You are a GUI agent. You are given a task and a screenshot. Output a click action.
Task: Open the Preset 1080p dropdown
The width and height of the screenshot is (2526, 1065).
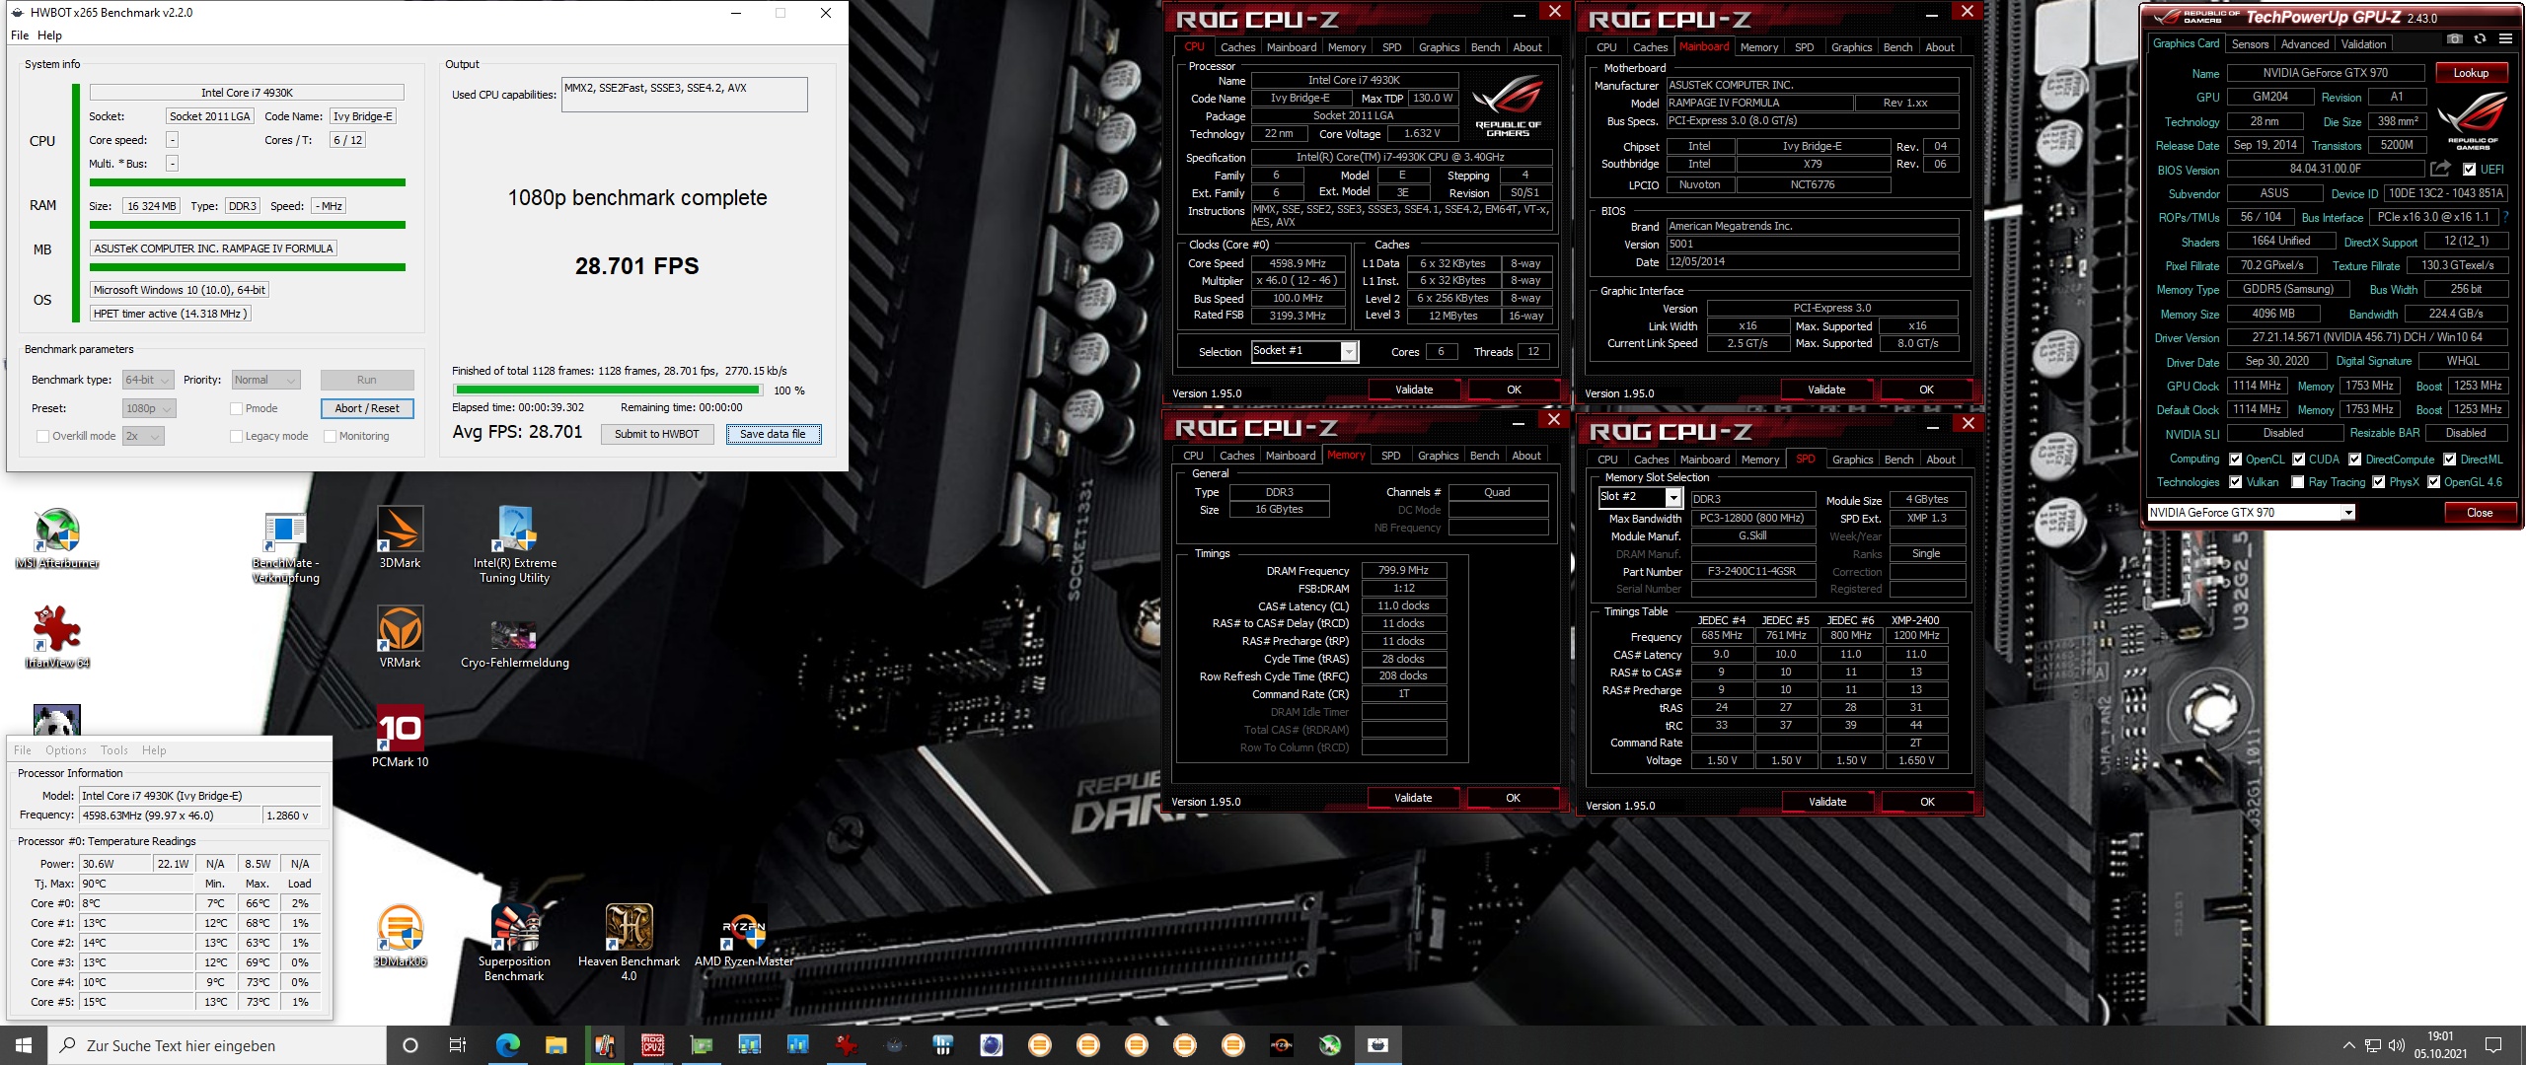click(x=148, y=408)
